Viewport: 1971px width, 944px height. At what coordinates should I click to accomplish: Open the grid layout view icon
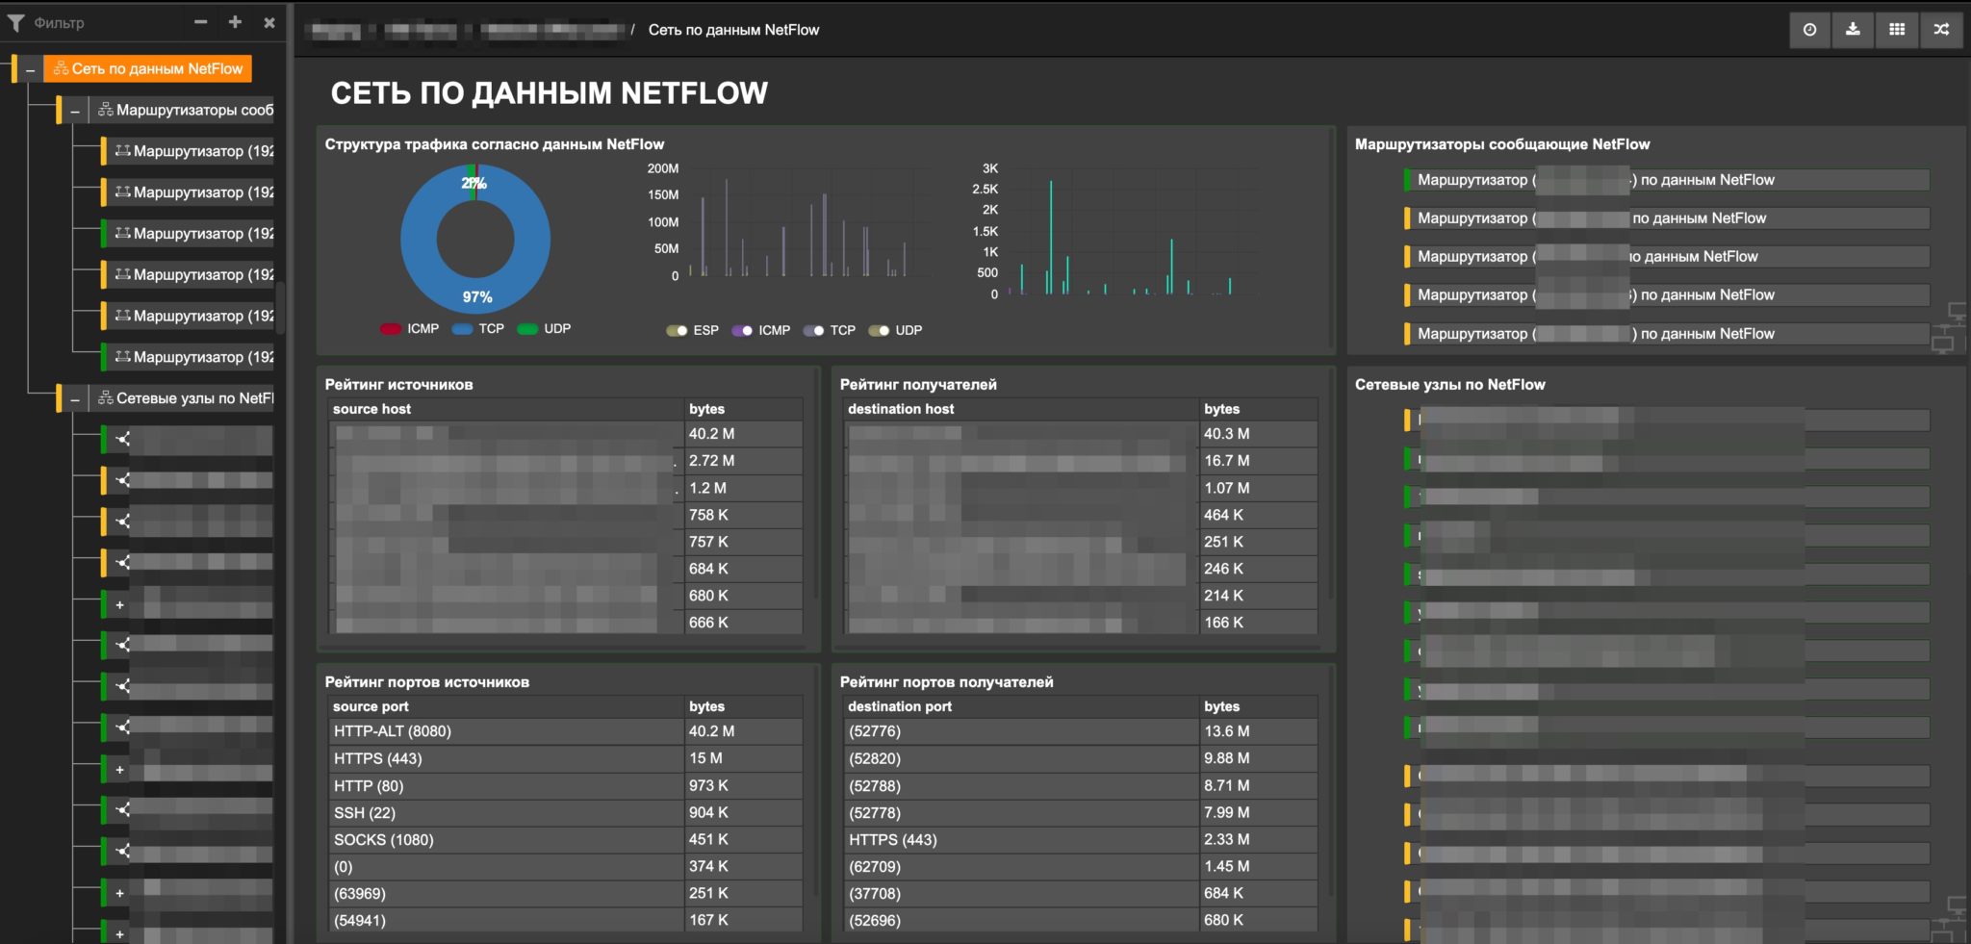coord(1897,30)
